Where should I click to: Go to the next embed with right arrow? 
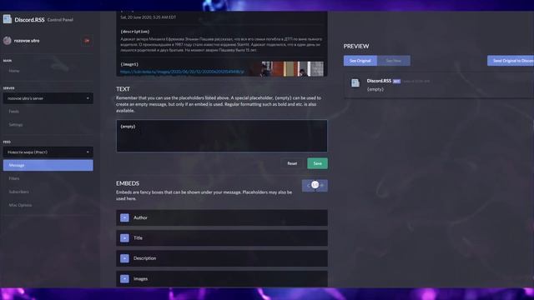[322, 186]
